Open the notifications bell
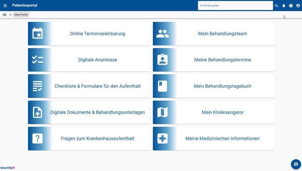Image resolution: width=302 pixels, height=171 pixels. pos(284,6)
